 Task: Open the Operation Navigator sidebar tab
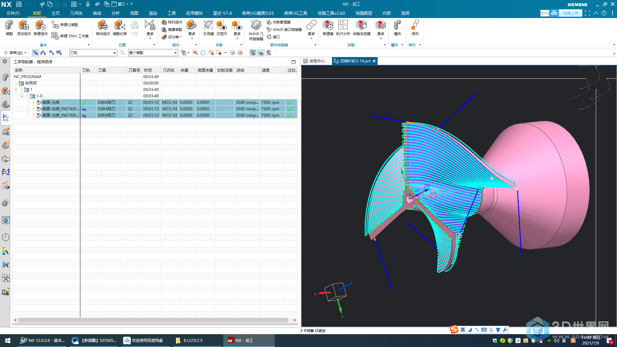pos(5,118)
